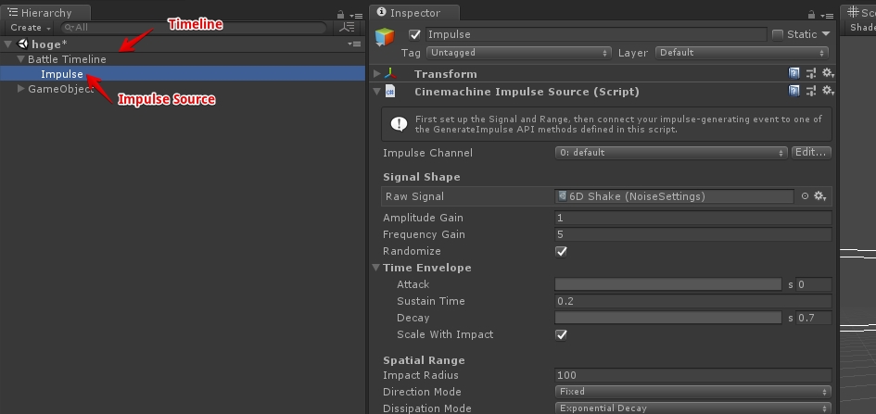The height and width of the screenshot is (414, 876).
Task: Open the Direction Mode dropdown
Action: [692, 392]
